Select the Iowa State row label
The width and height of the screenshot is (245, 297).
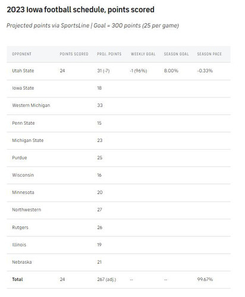click(23, 88)
